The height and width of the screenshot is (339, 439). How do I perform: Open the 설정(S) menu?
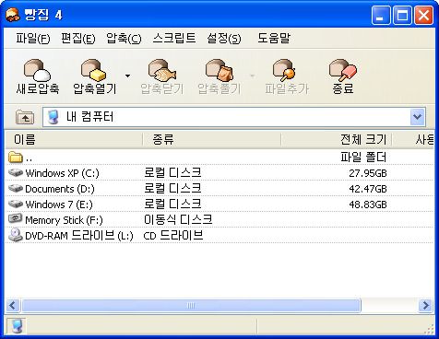[224, 39]
